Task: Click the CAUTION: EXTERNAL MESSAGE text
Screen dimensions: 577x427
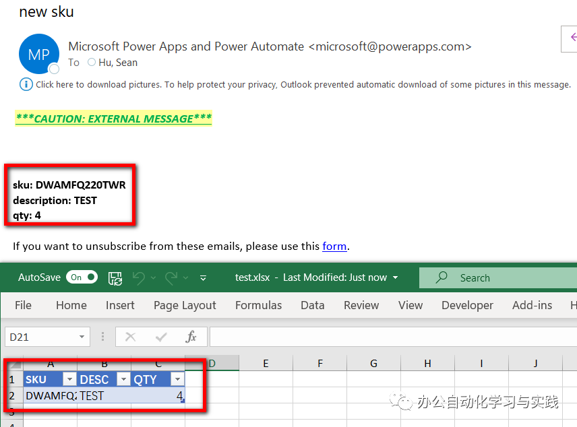Action: click(114, 119)
